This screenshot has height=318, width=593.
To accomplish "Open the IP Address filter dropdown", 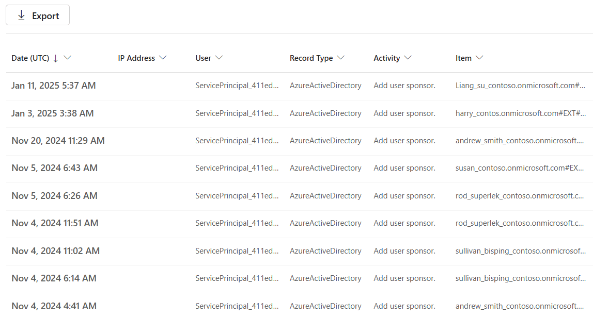I will 163,58.
